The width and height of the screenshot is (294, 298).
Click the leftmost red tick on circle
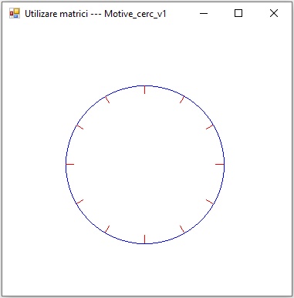pyautogui.click(x=70, y=164)
